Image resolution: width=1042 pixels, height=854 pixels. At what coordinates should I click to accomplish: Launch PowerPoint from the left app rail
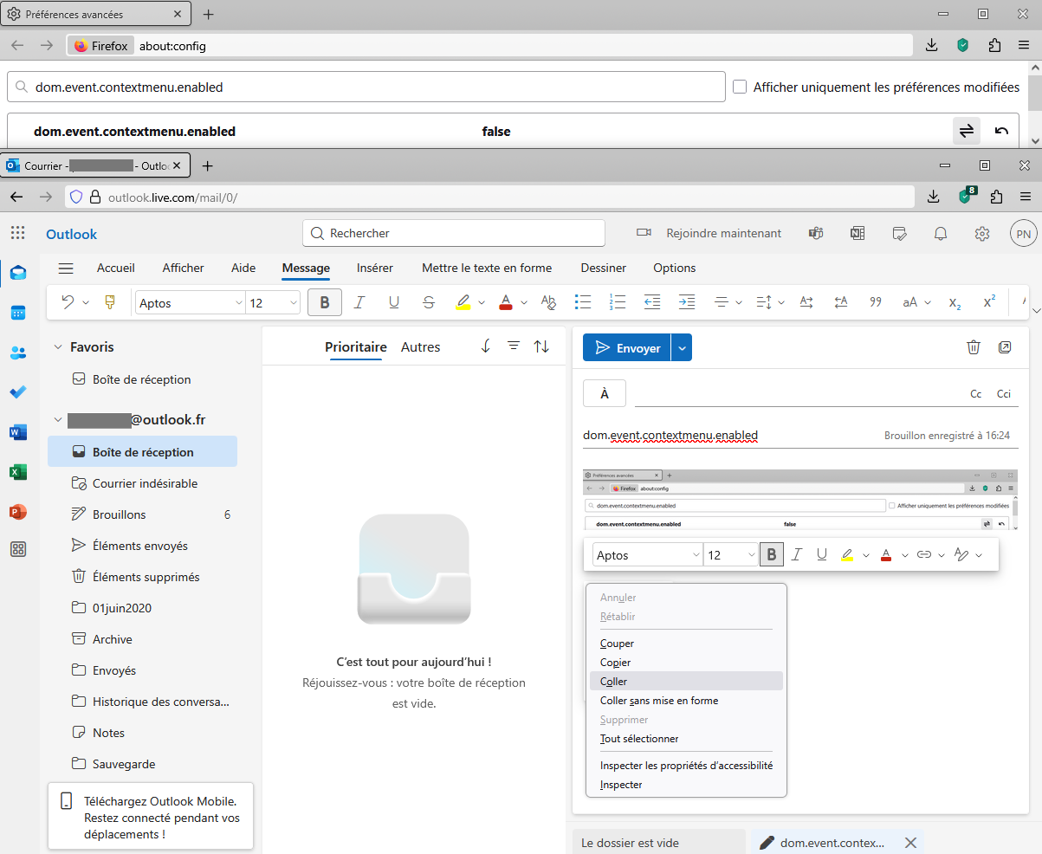pyautogui.click(x=17, y=512)
